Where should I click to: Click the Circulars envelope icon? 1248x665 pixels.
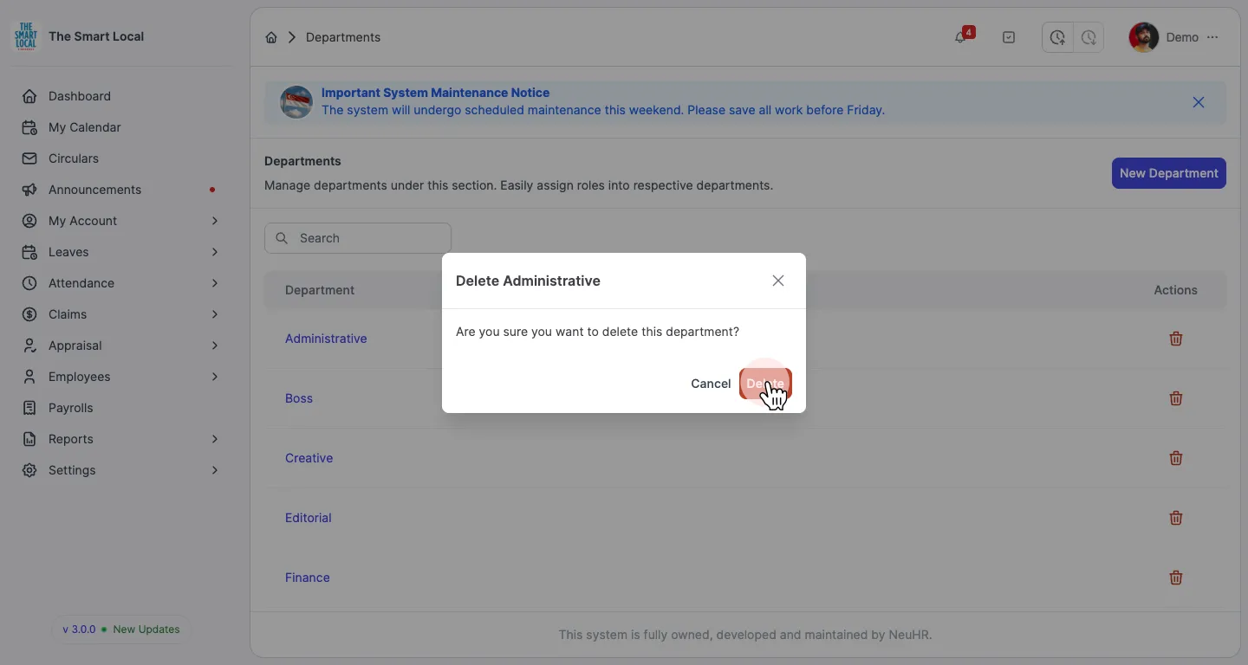pyautogui.click(x=29, y=158)
